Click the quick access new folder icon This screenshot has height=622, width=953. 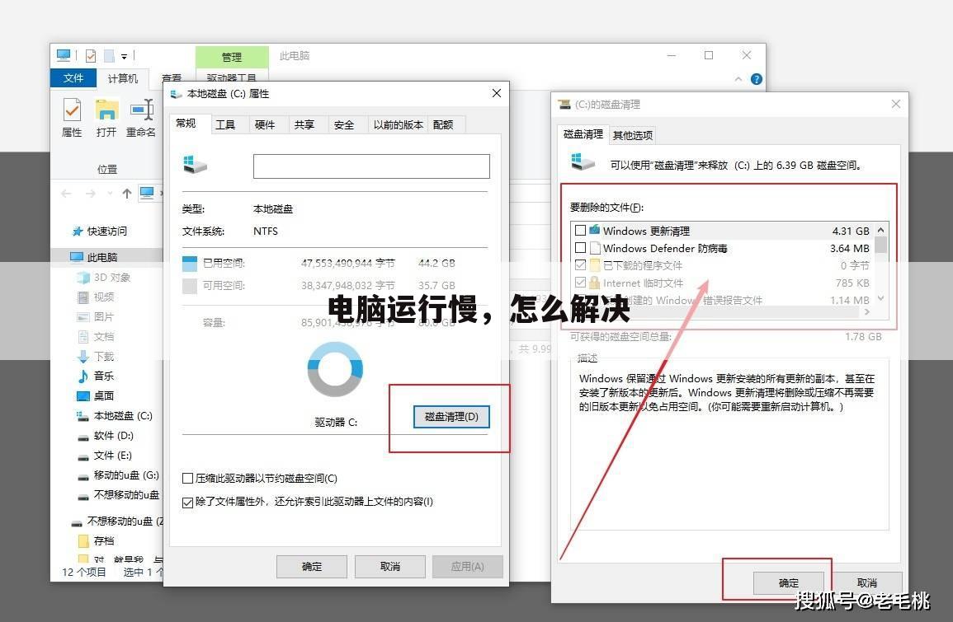coord(109,56)
